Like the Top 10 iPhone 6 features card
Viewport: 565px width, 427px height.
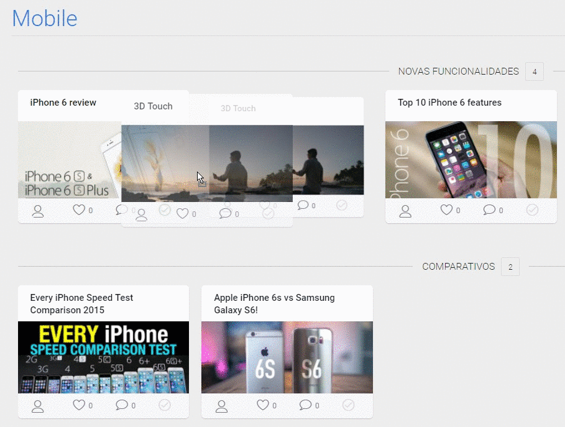(x=446, y=209)
